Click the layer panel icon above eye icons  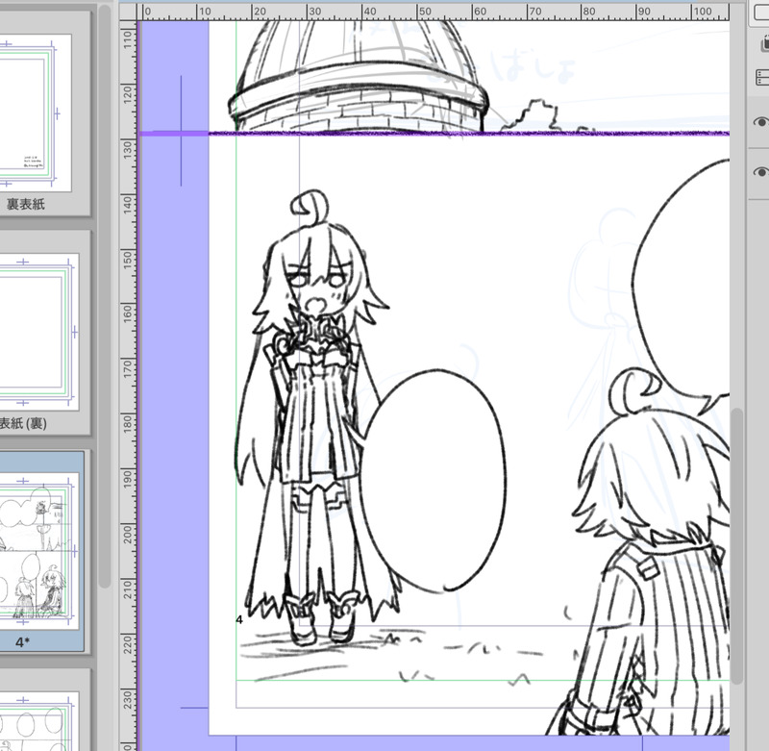(761, 78)
